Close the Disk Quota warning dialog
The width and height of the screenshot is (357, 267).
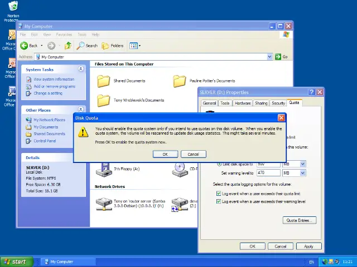[281, 117]
